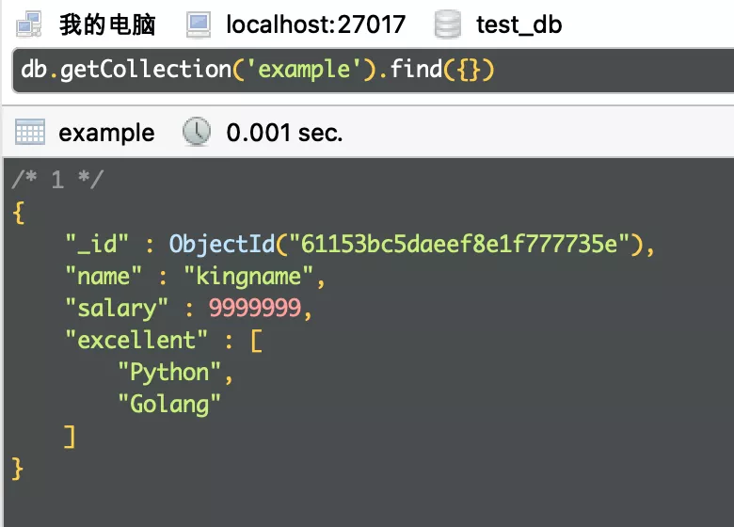Click the "excellent" array field key
The height and width of the screenshot is (527, 734).
[x=136, y=340]
